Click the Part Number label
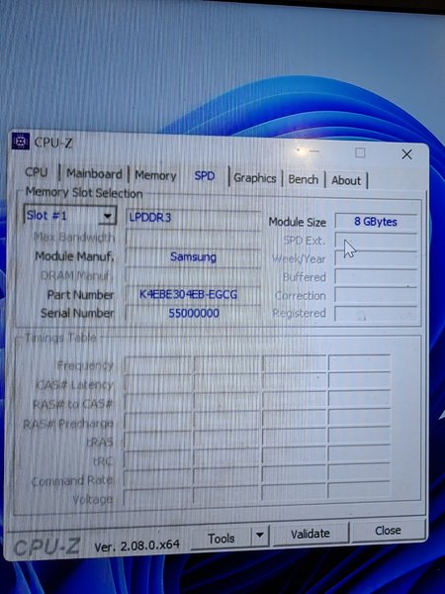Image resolution: width=445 pixels, height=594 pixels. (81, 295)
